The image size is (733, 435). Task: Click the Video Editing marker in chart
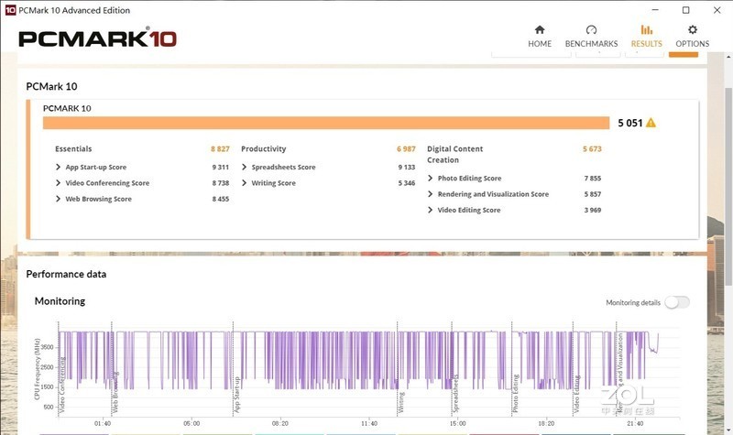pos(576,394)
